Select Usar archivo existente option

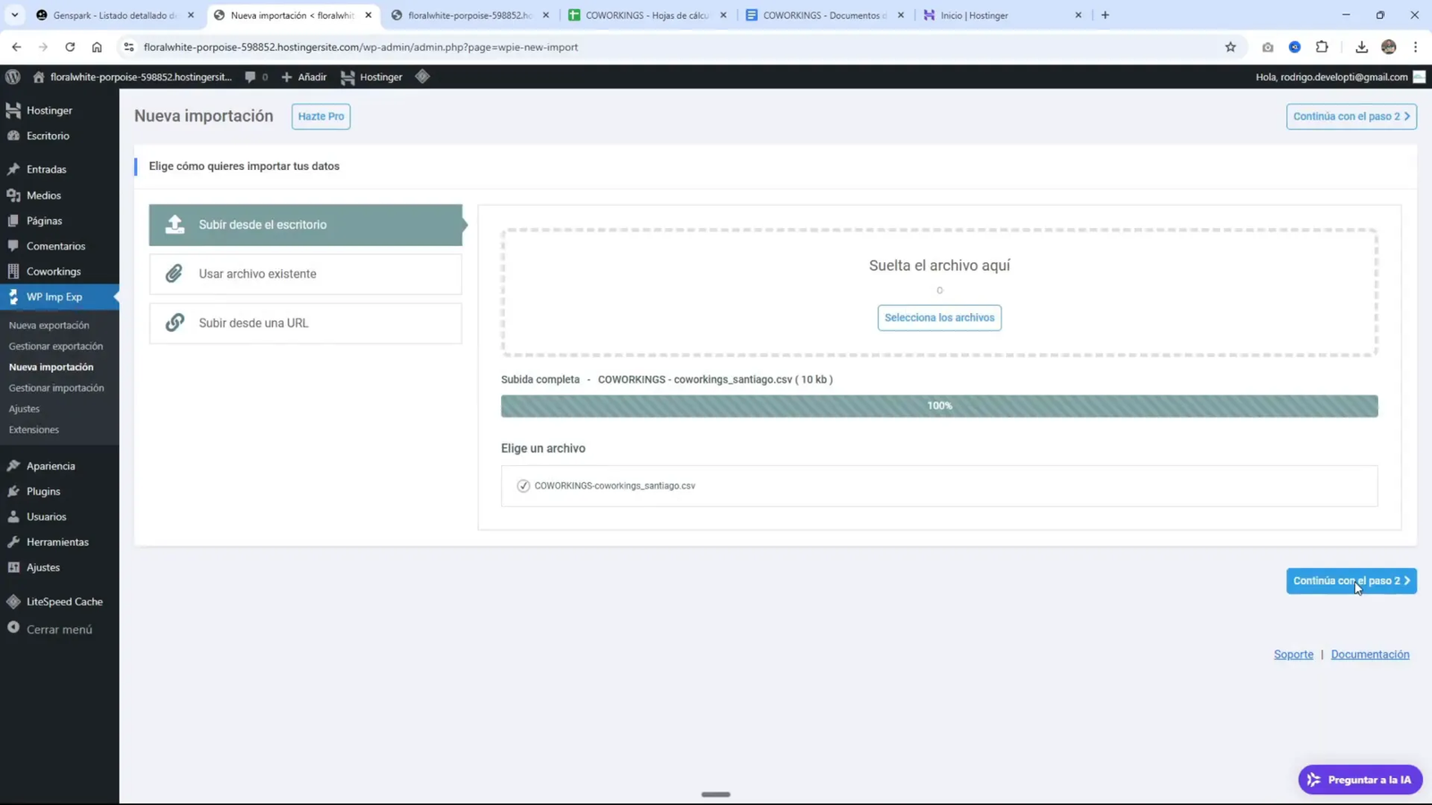305,274
